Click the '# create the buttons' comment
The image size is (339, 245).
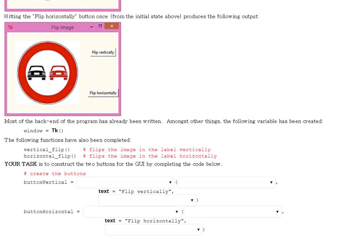click(x=55, y=173)
